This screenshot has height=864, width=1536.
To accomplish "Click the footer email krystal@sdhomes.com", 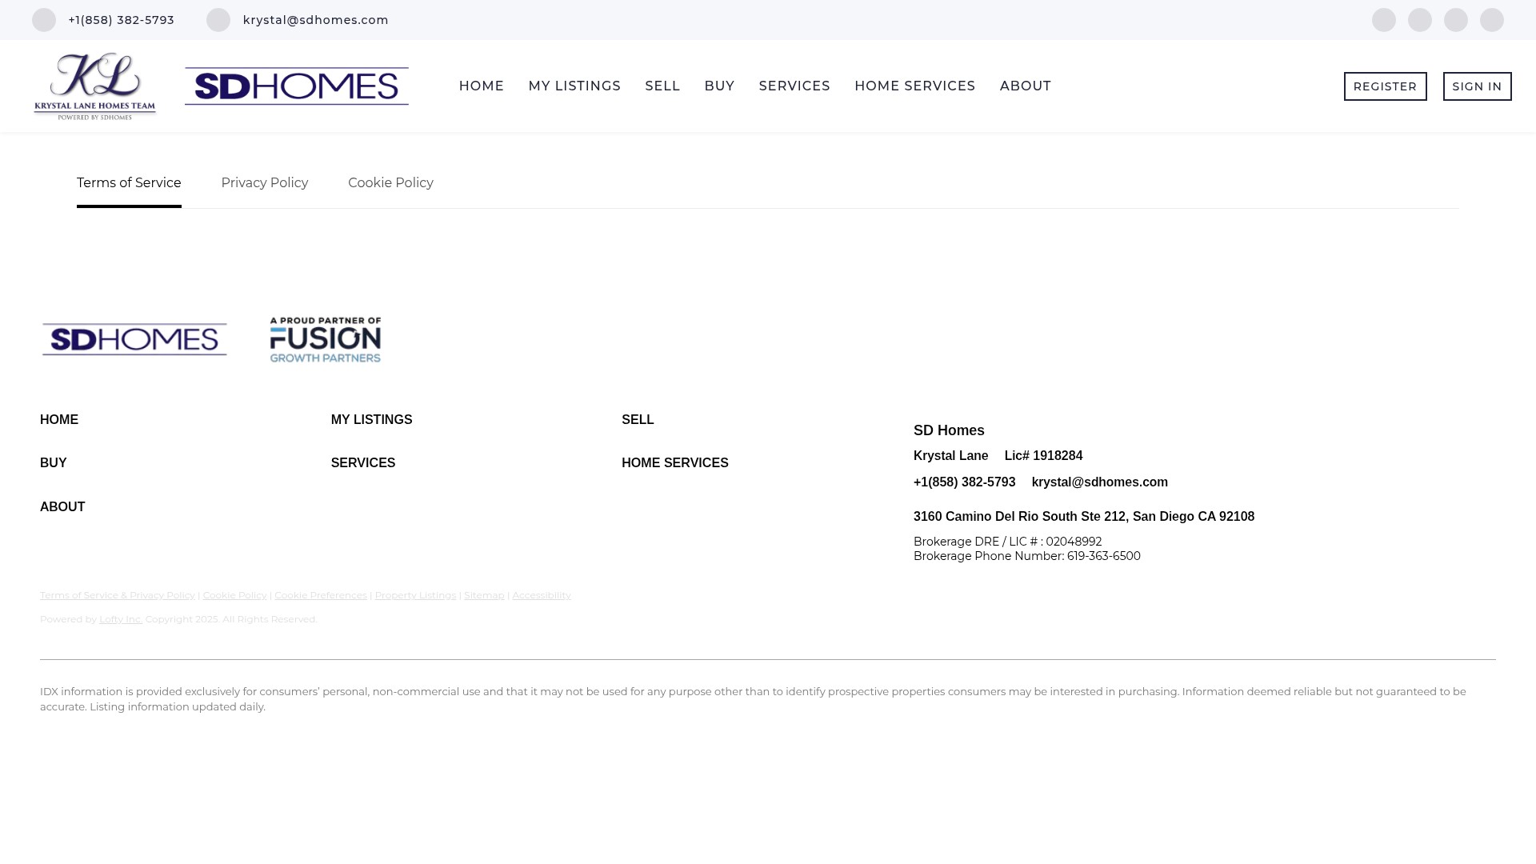I will [x=1100, y=482].
